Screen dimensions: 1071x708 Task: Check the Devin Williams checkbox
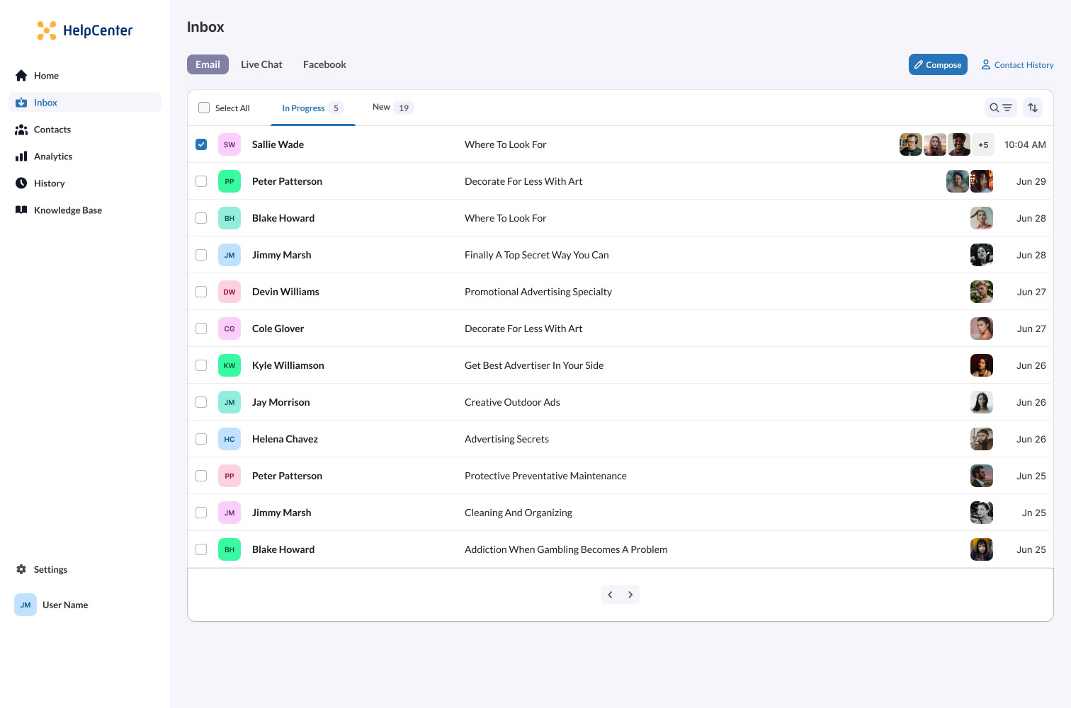(x=201, y=292)
